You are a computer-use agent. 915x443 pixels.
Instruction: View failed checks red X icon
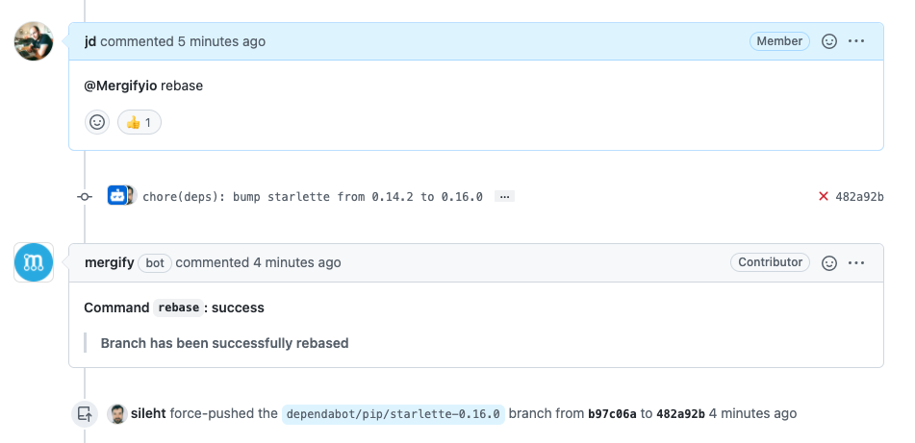click(x=824, y=196)
